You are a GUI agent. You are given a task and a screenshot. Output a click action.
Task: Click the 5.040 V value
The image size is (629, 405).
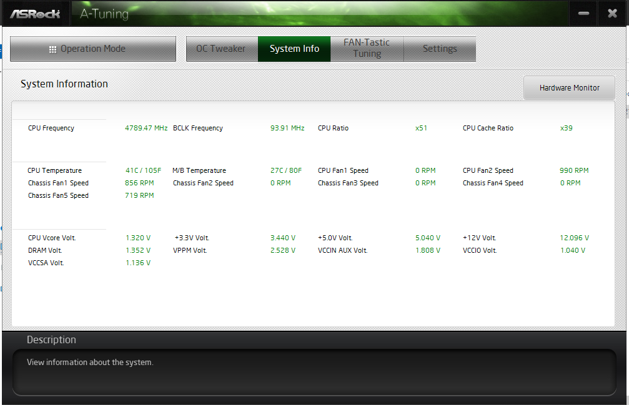pos(428,238)
